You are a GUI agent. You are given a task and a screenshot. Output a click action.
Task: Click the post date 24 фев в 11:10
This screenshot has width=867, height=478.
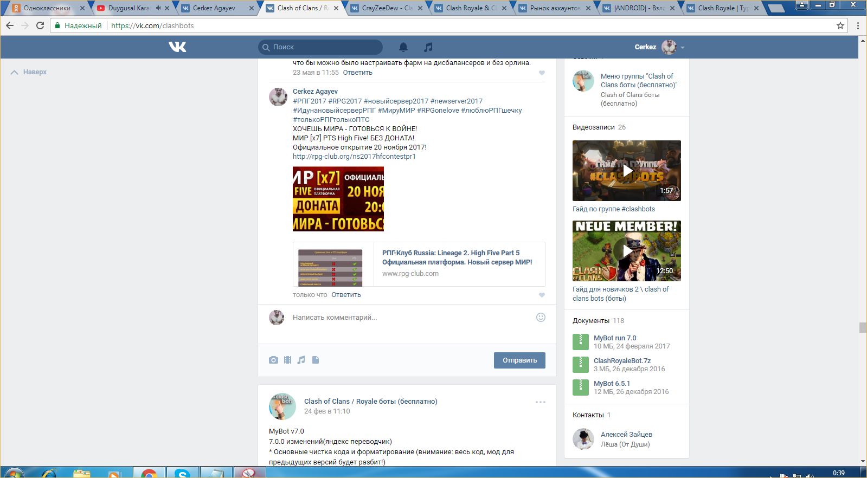pyautogui.click(x=327, y=411)
